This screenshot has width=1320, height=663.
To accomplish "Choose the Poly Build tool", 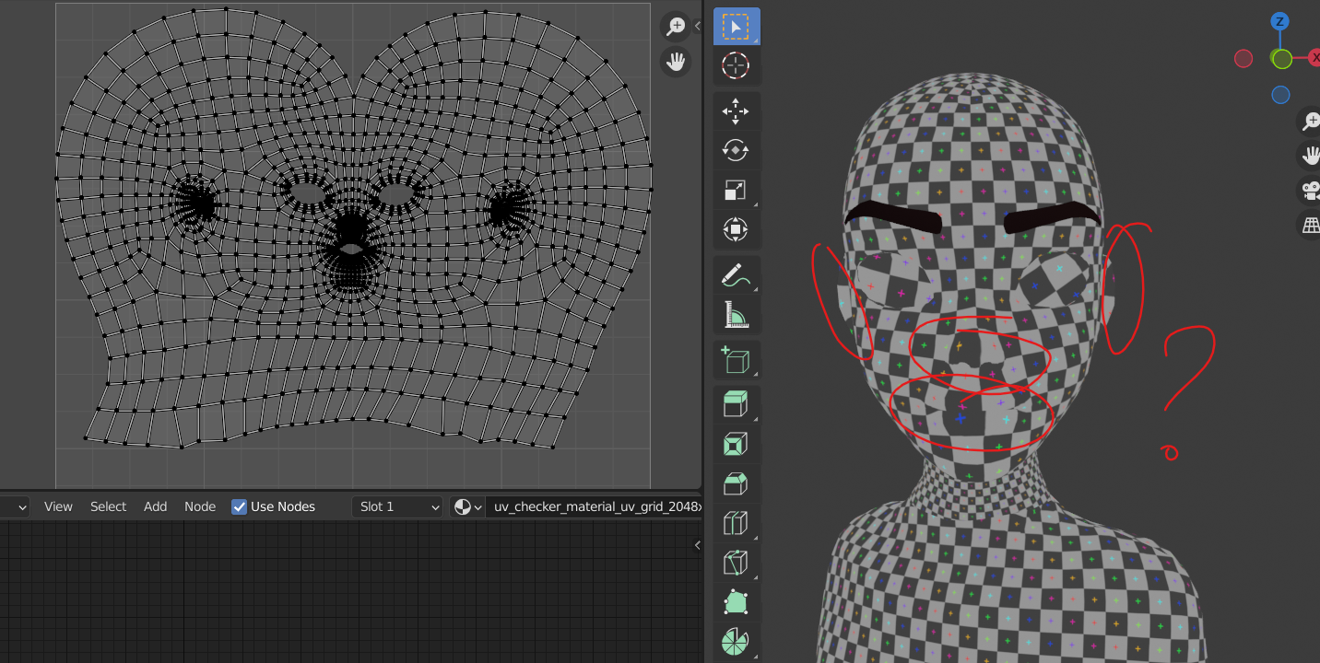I will coord(736,602).
